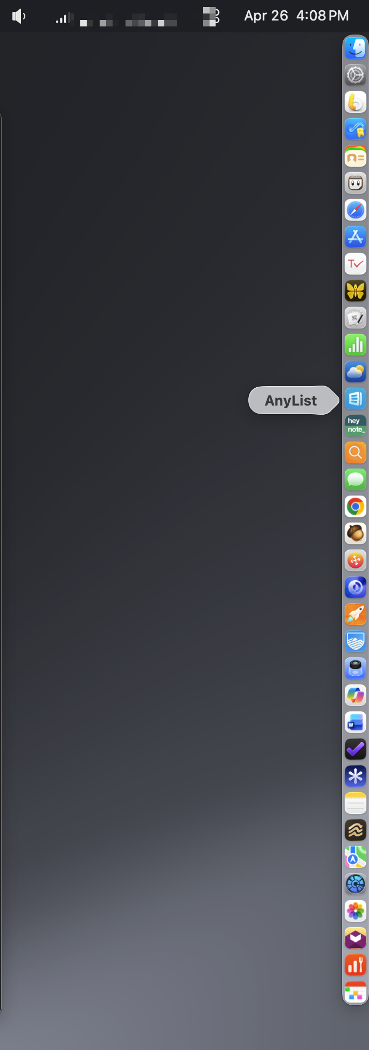Open the purple envelope mail app
The image size is (369, 1050).
(356, 938)
